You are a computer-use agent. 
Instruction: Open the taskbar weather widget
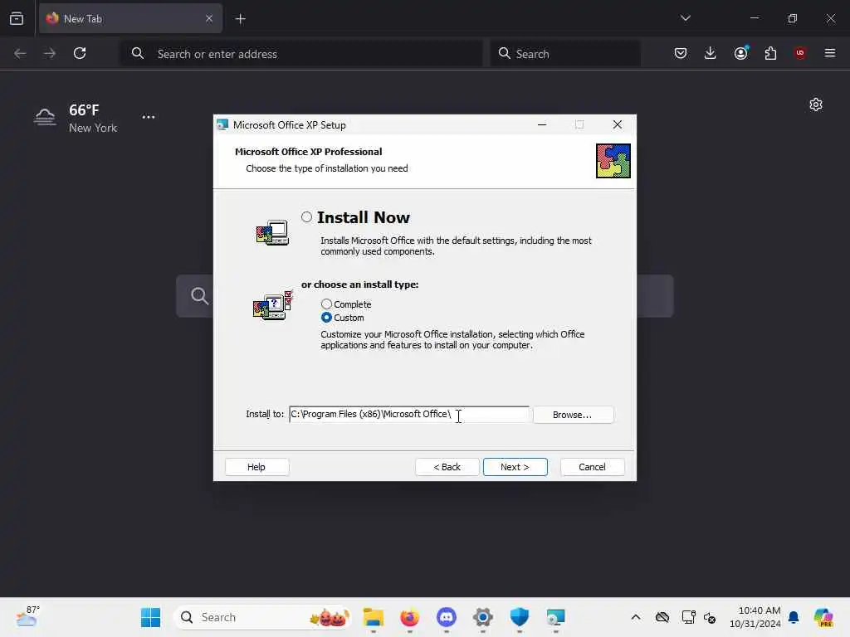pyautogui.click(x=27, y=617)
